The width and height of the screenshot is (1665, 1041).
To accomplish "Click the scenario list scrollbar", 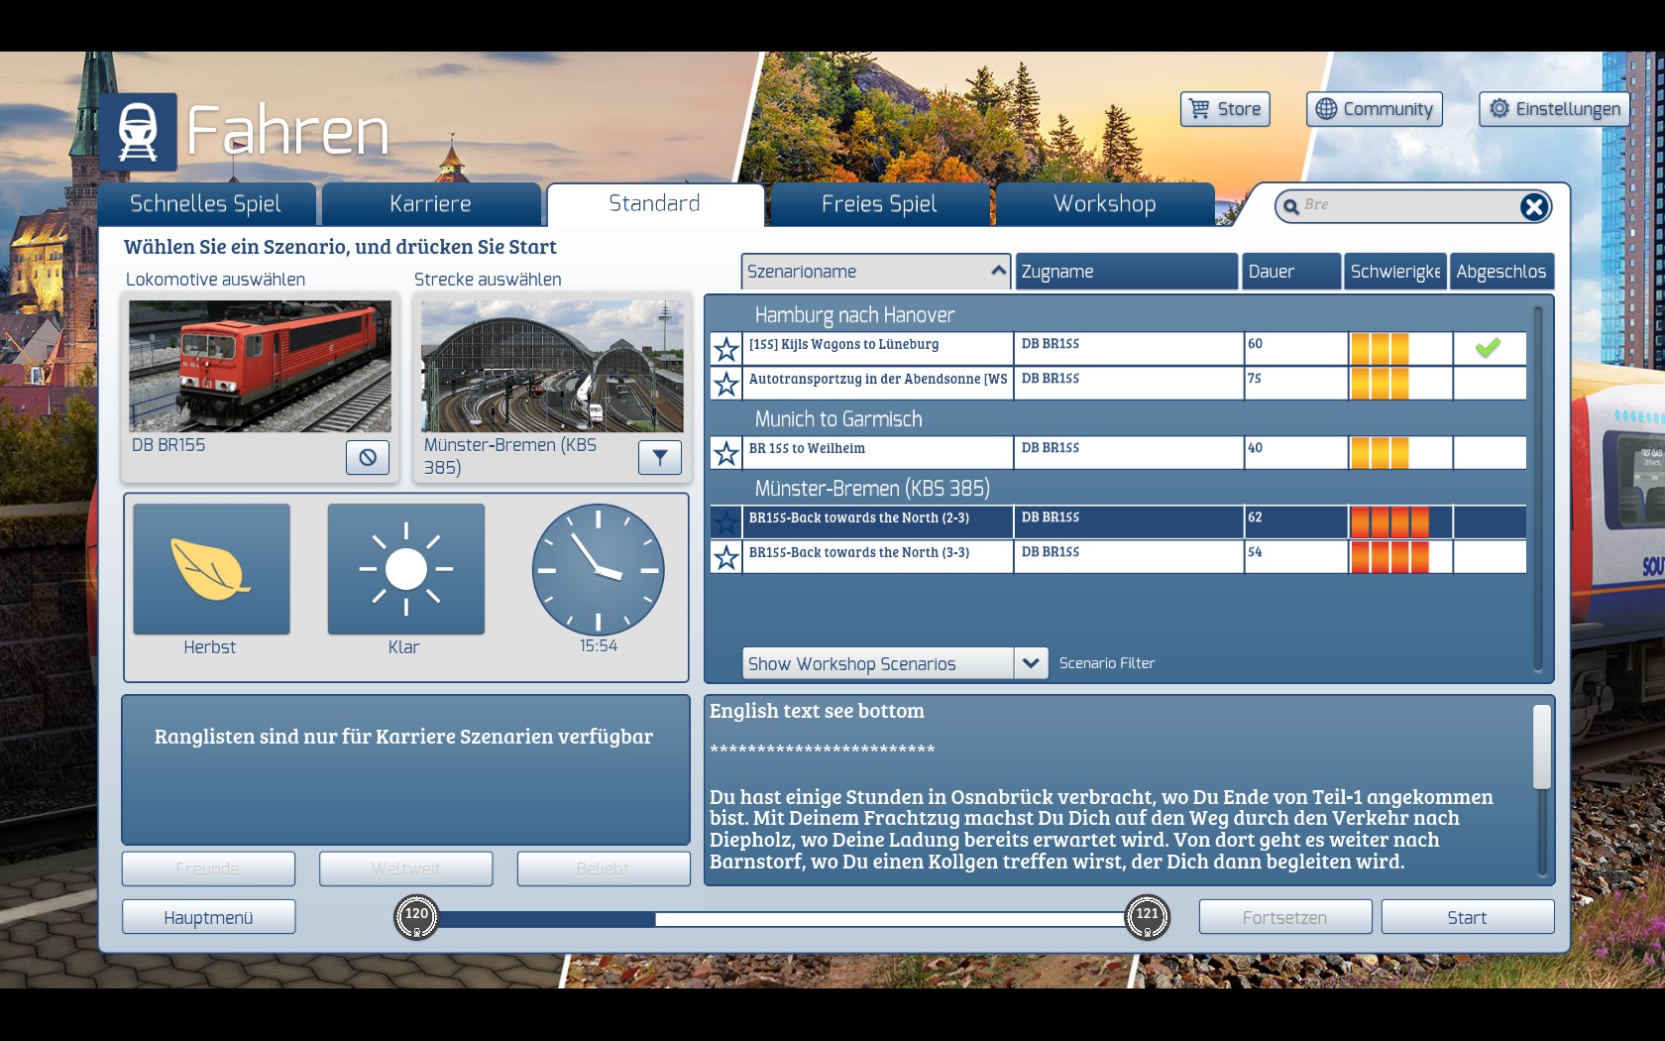I will pos(1538,488).
